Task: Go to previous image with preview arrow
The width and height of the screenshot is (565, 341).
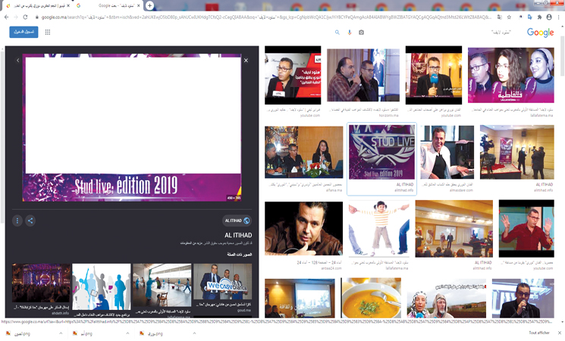Action: click(17, 61)
